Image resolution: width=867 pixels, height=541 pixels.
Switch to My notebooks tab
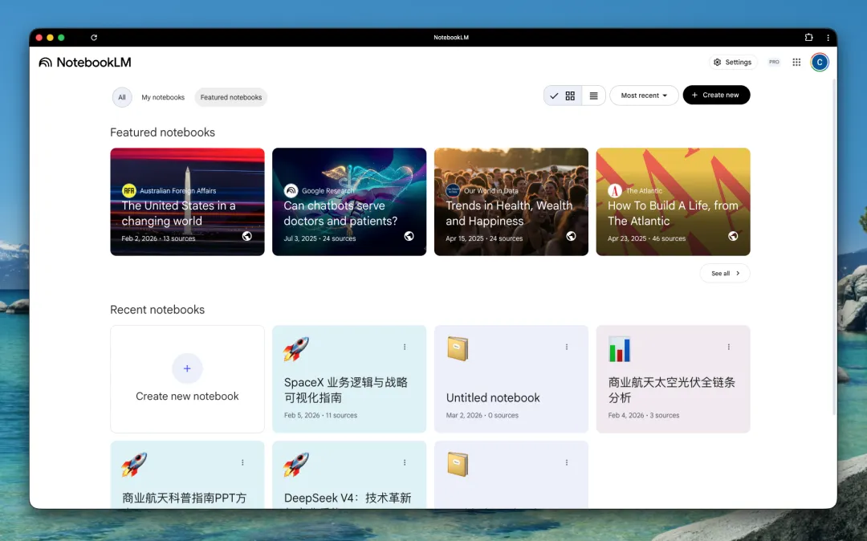(163, 97)
